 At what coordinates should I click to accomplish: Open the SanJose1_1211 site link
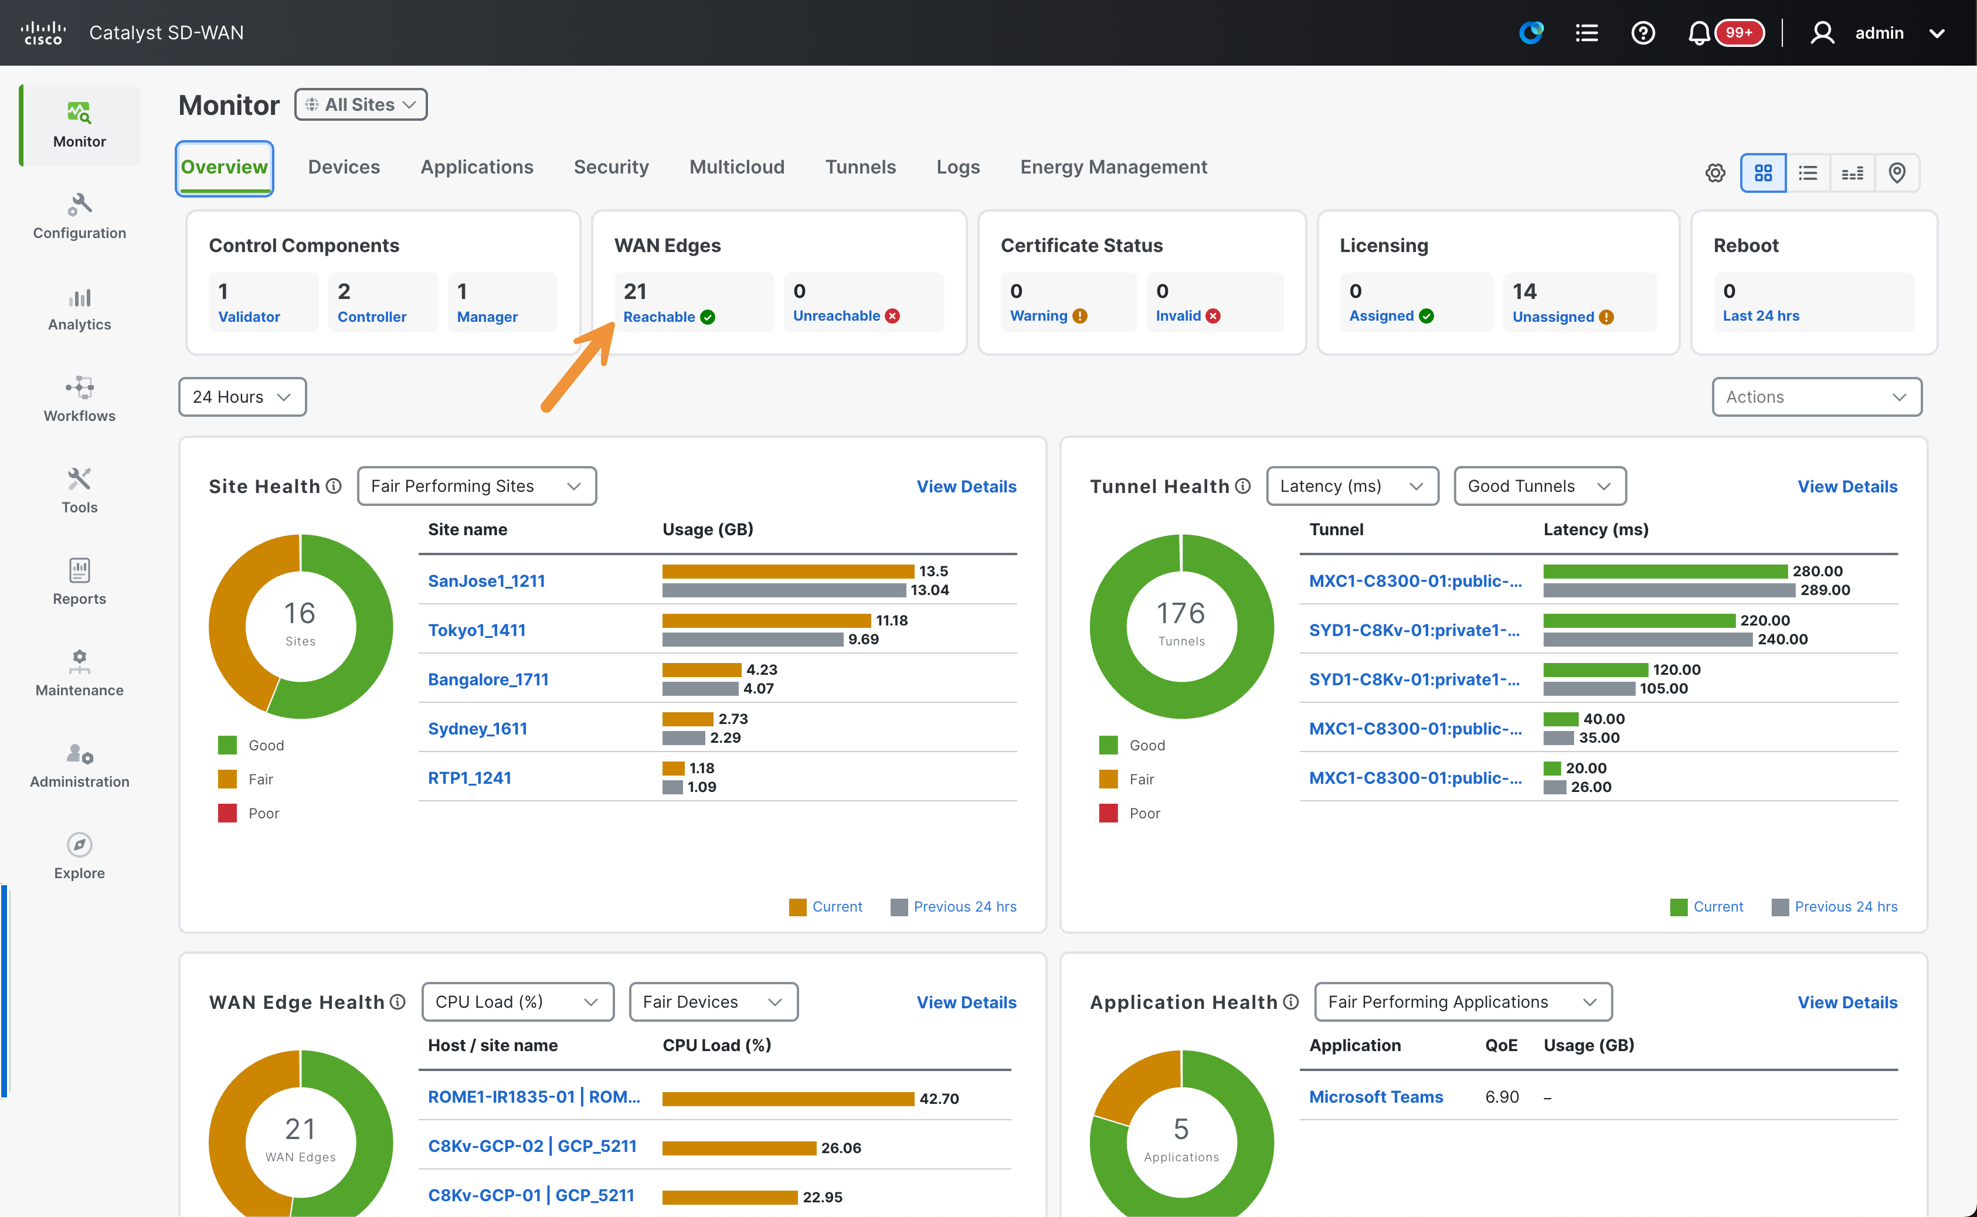click(486, 580)
